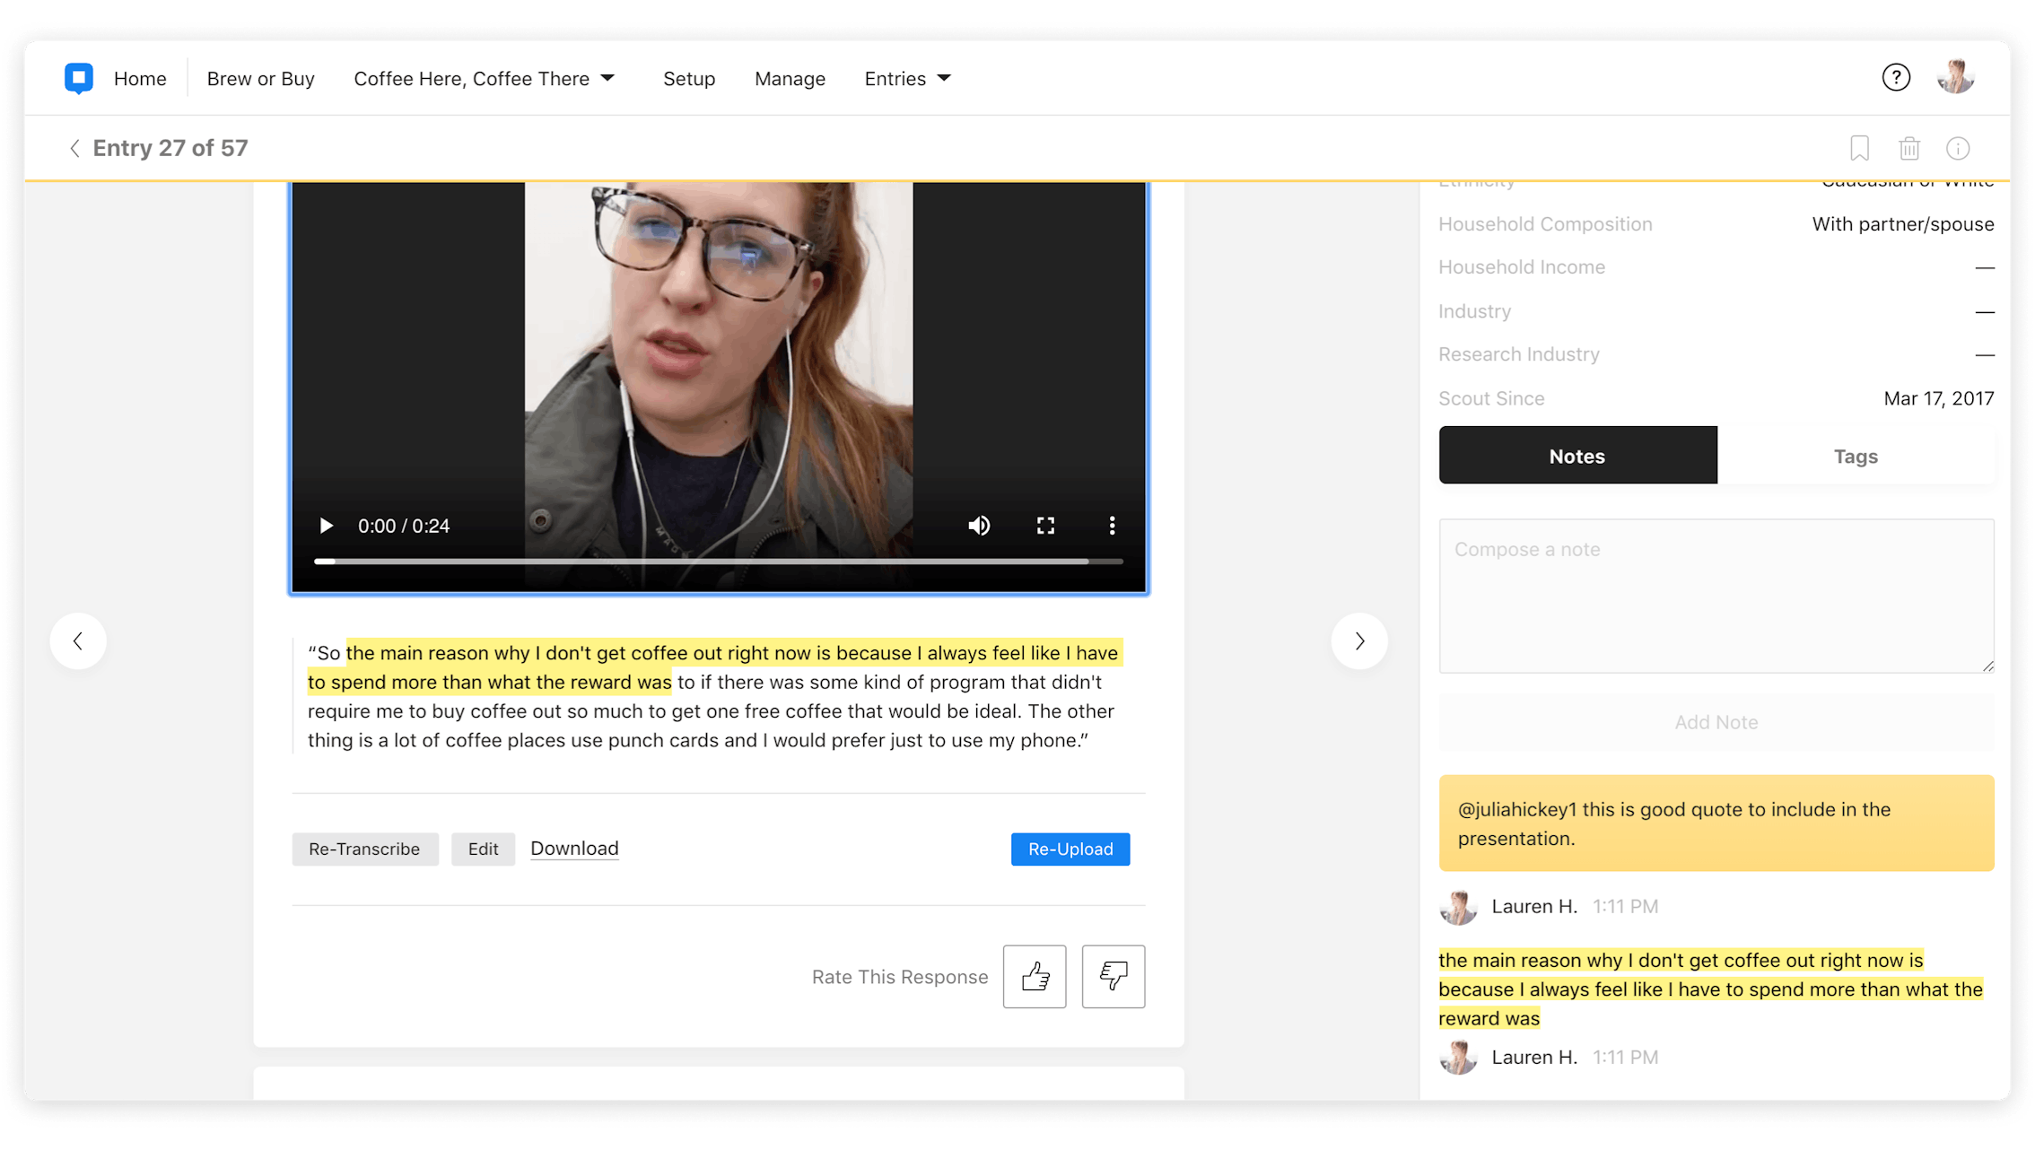Screen dimensions: 2035x1176
Task: Play the video response
Action: click(x=326, y=526)
